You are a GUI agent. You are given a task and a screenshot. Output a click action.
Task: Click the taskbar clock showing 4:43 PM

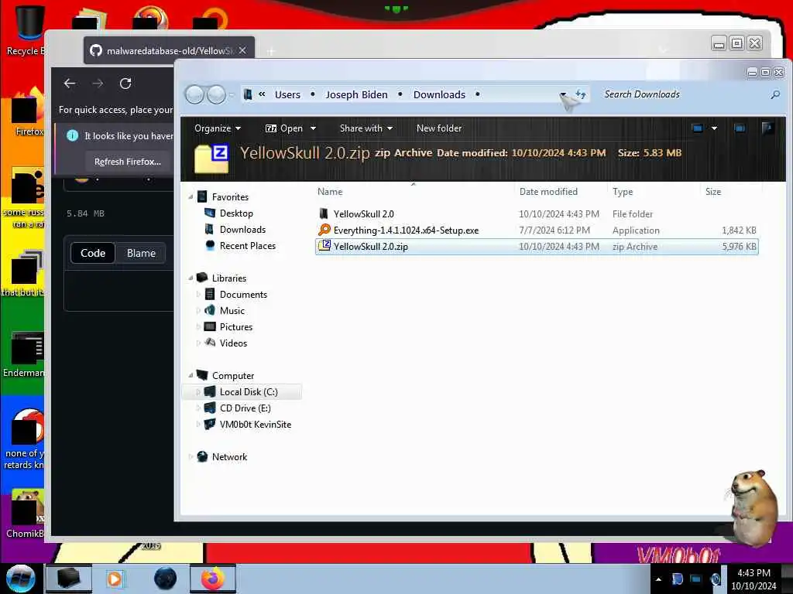coord(754,579)
